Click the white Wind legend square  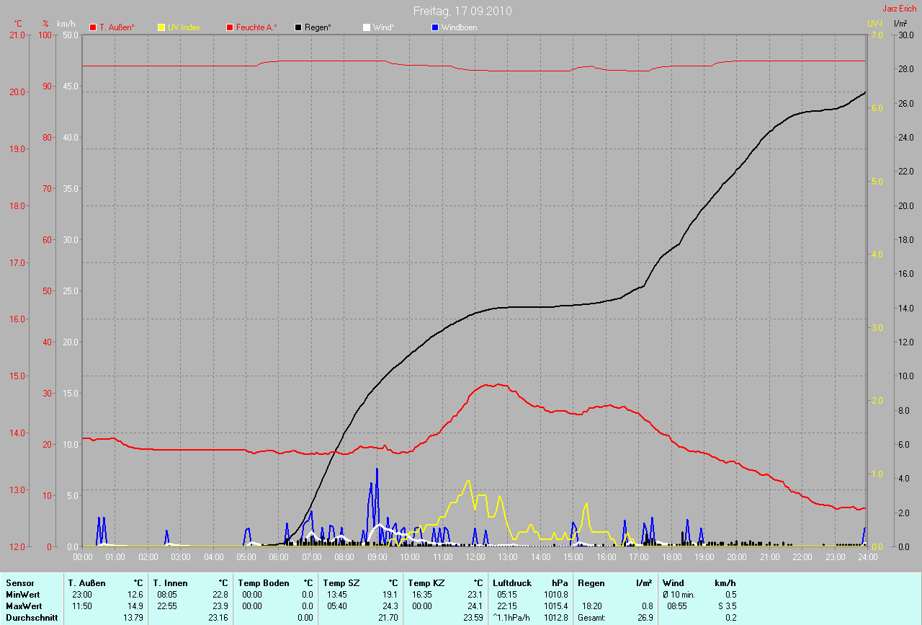pos(367,27)
